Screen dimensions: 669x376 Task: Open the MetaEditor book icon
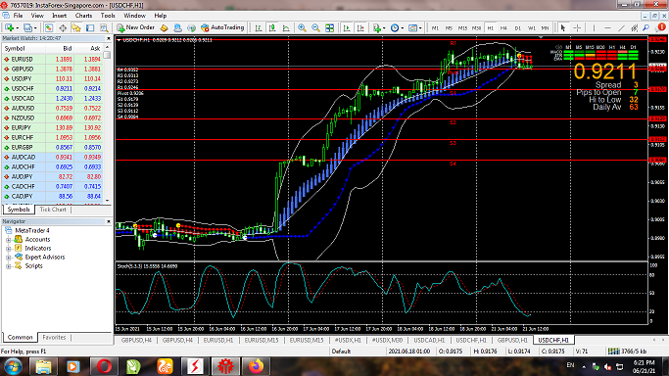pyautogui.click(x=164, y=27)
